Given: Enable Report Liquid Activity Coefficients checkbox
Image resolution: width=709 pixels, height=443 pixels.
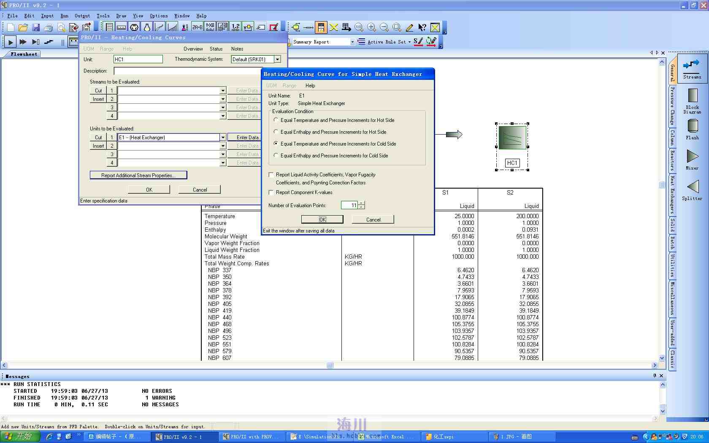Looking at the screenshot, I should click(271, 174).
